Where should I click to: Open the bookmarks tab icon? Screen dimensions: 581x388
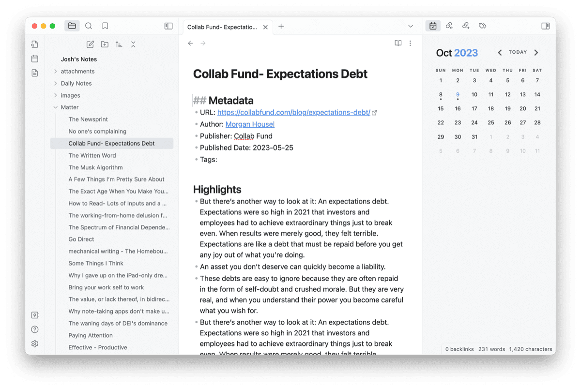pyautogui.click(x=105, y=26)
